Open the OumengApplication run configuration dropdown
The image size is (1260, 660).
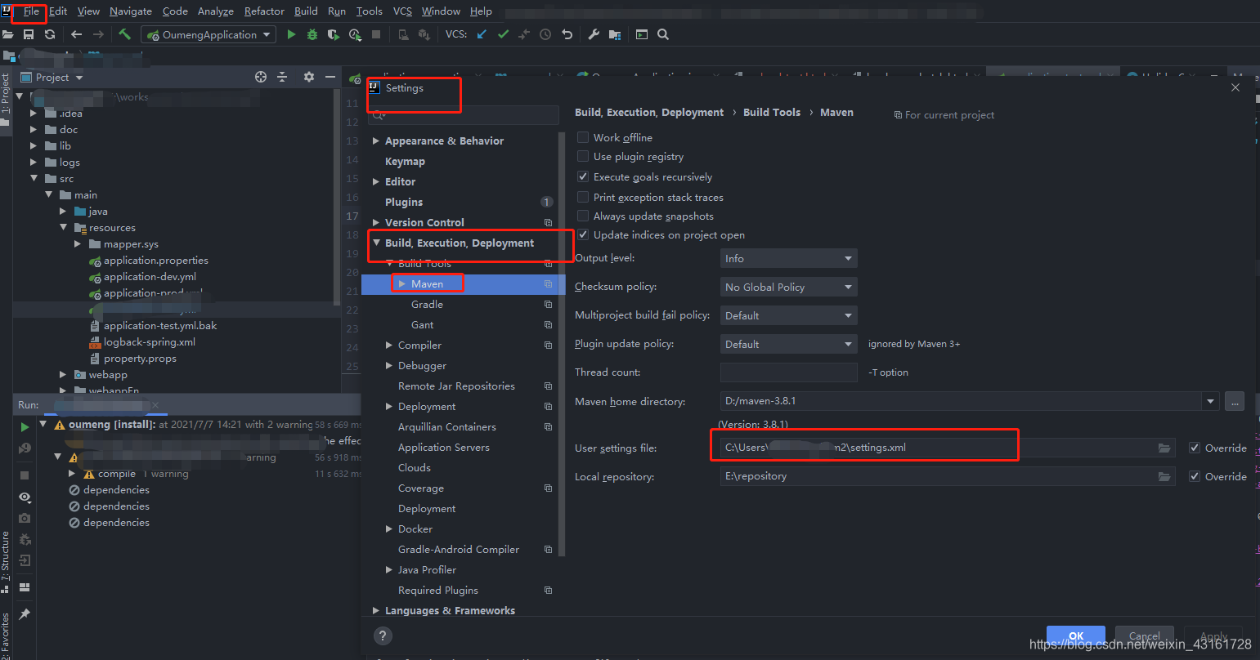pyautogui.click(x=210, y=34)
